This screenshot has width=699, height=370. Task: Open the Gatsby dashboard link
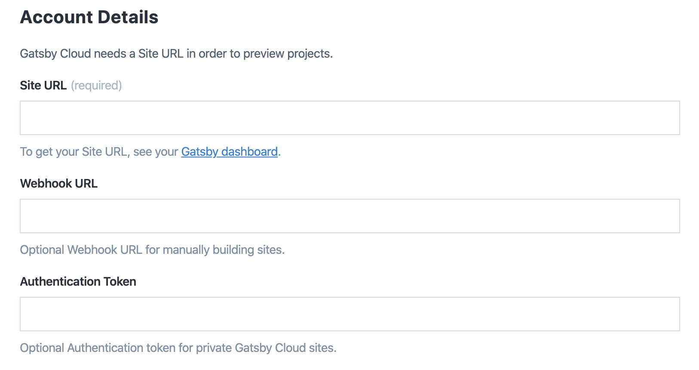pos(229,152)
